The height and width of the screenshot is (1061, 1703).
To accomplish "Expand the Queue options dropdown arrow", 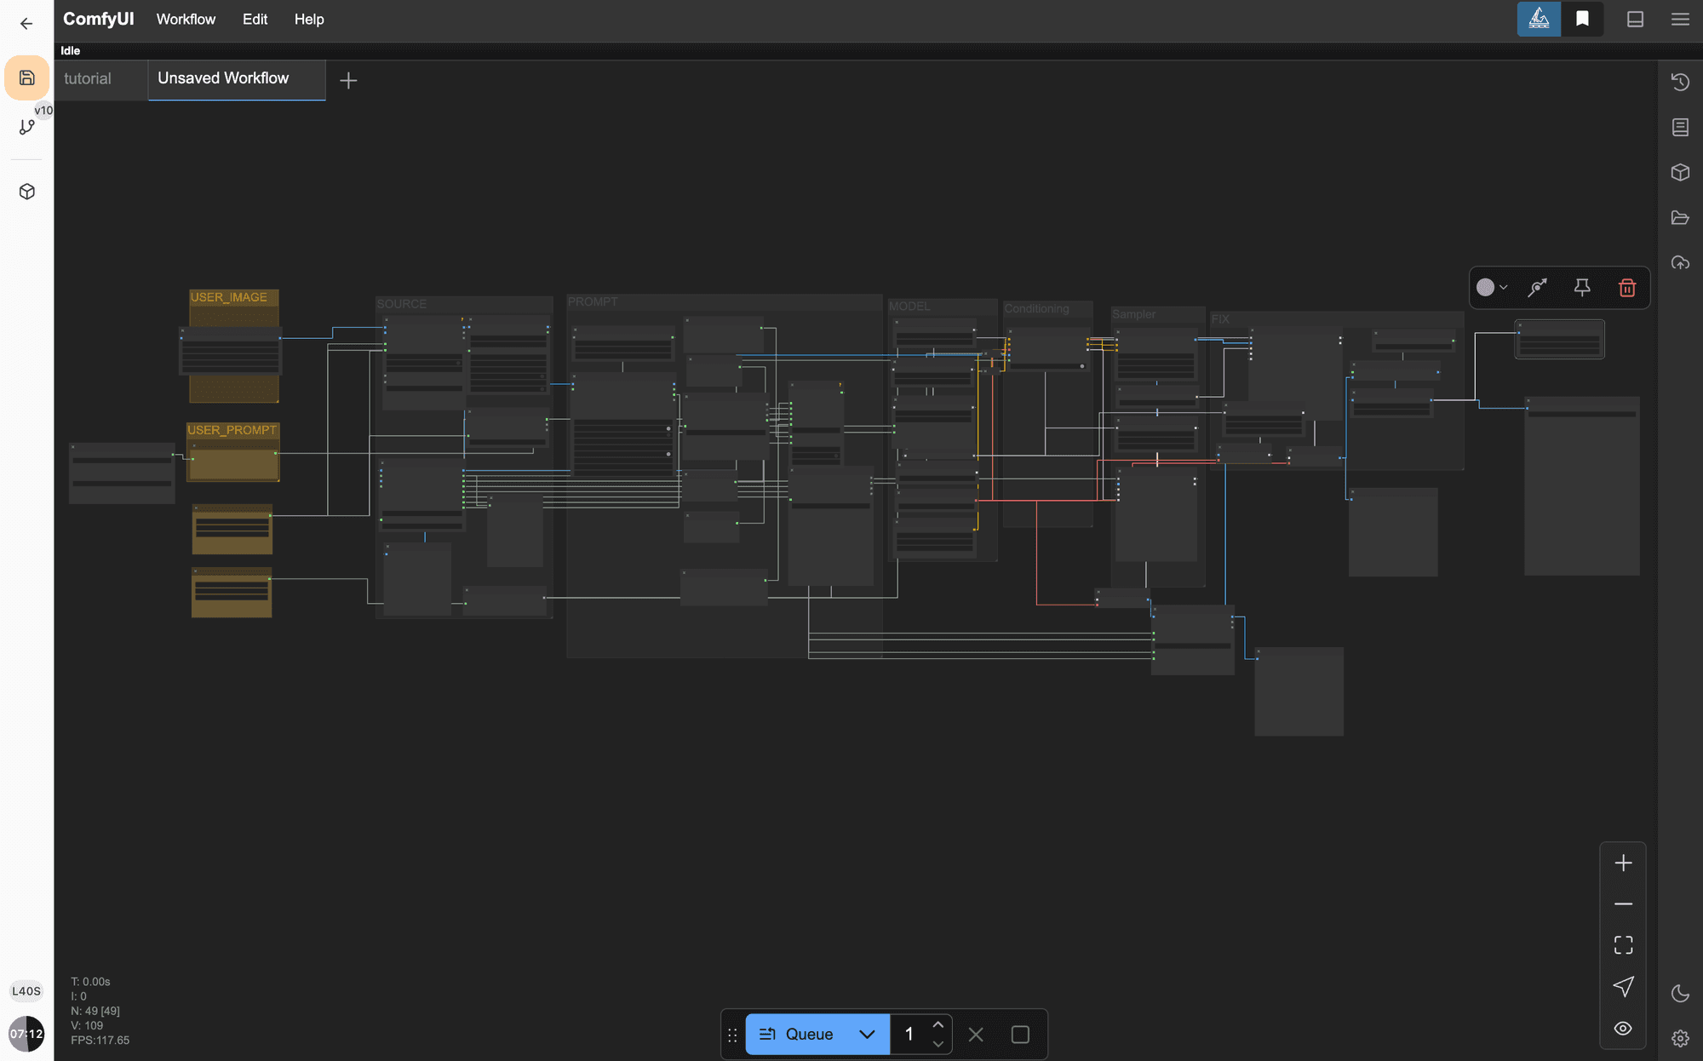I will tap(867, 1034).
